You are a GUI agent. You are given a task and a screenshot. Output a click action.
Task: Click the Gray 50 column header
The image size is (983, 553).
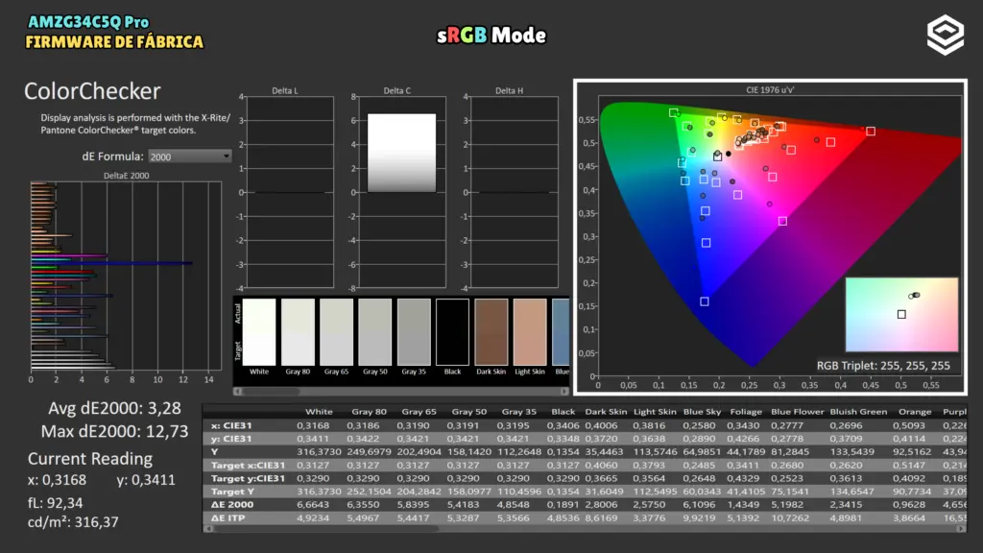click(468, 412)
